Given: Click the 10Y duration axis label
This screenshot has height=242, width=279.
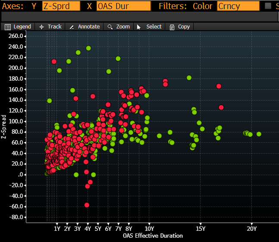Looking at the screenshot, I should (149, 229).
